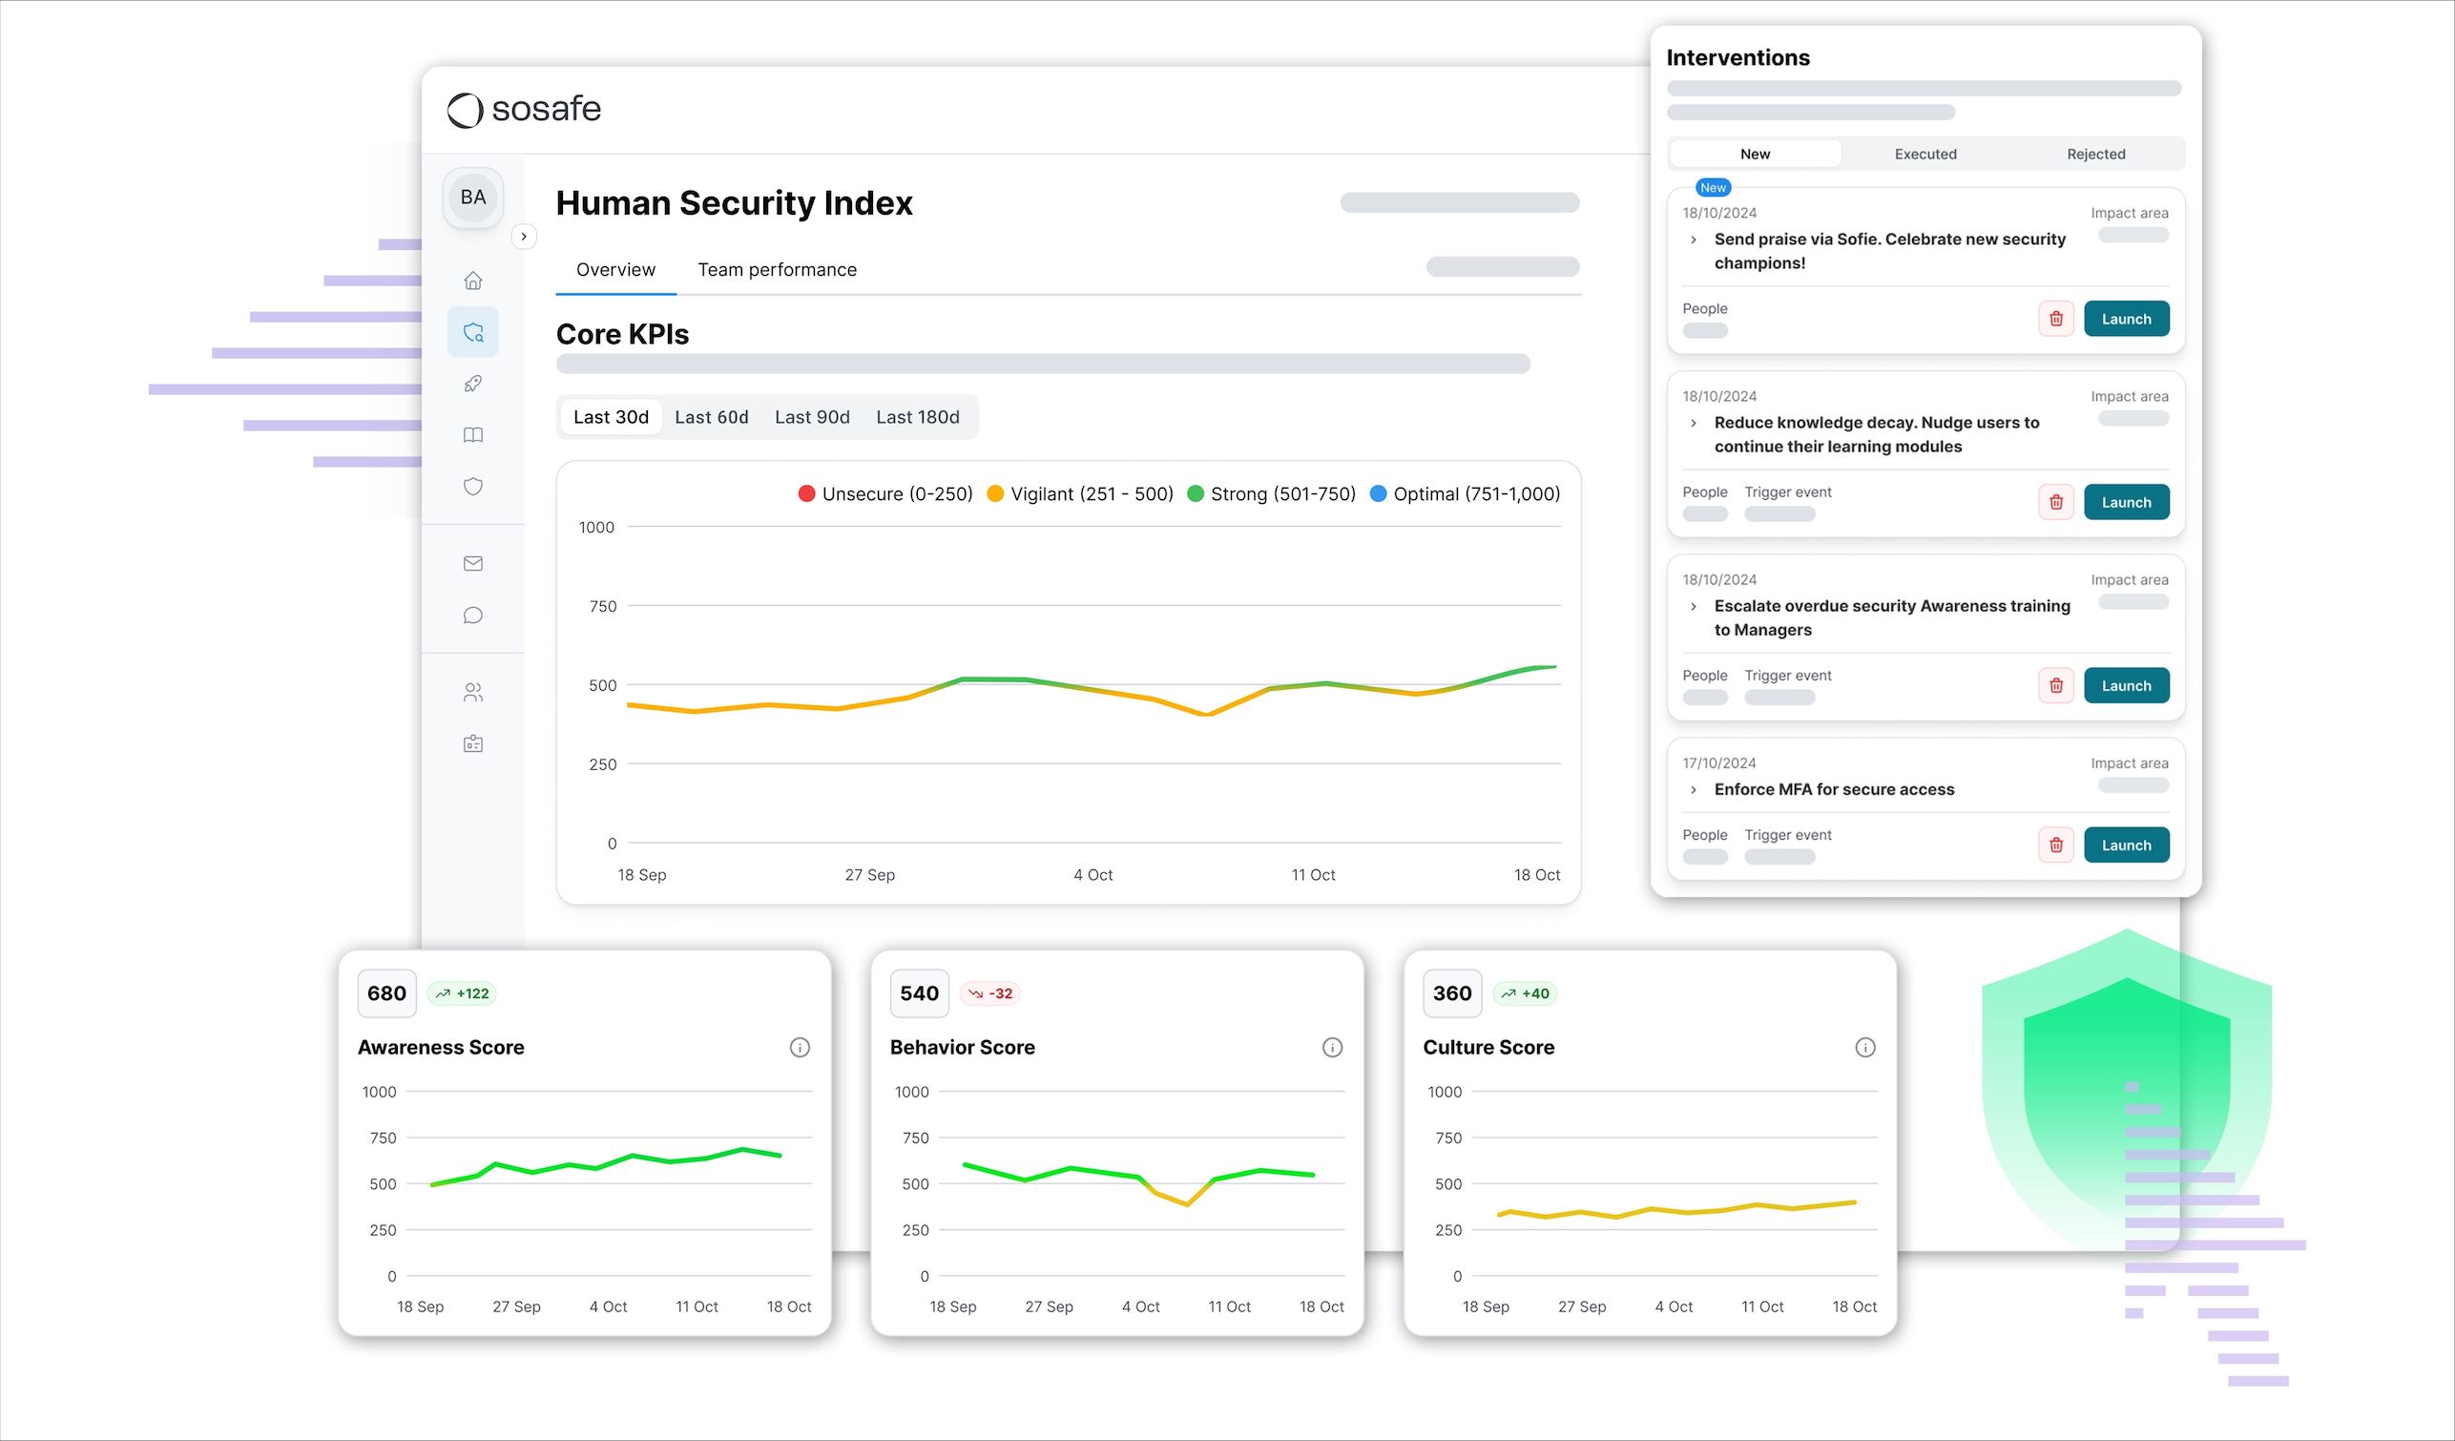This screenshot has width=2455, height=1441.
Task: Launch the Escalate overdue training intervention
Action: 2126,685
